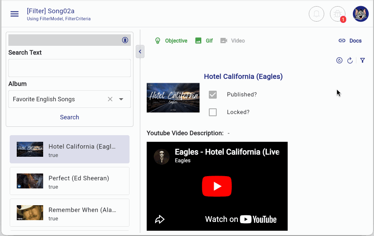Open the Favorite English Songs combo box

(x=70, y=99)
